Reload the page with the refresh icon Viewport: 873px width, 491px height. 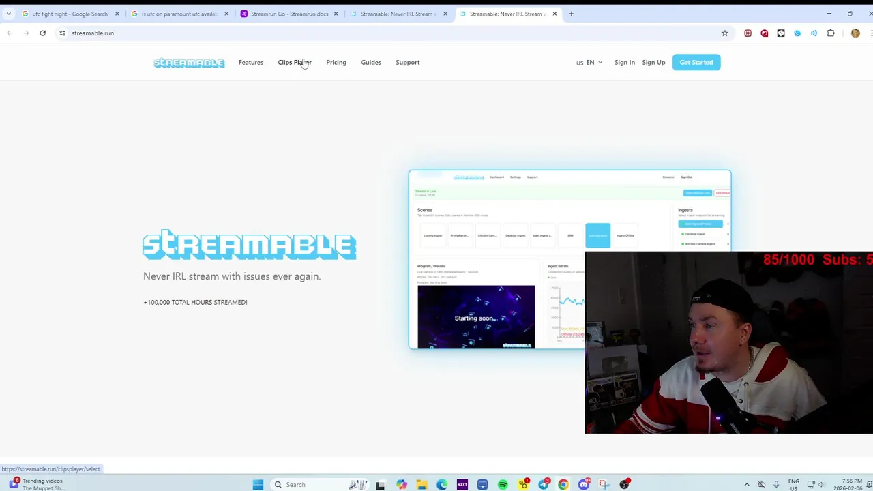tap(42, 33)
